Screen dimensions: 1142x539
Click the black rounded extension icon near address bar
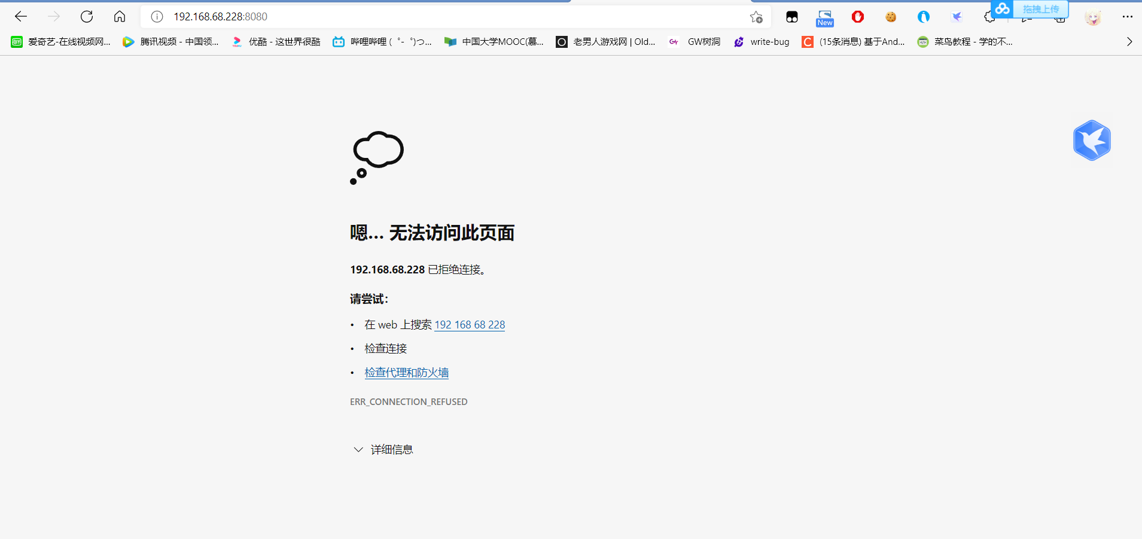793,17
